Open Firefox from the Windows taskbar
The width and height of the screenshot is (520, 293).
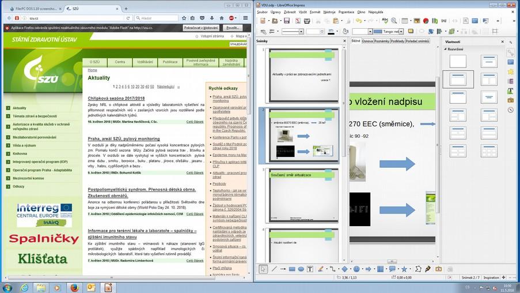click(x=74, y=288)
